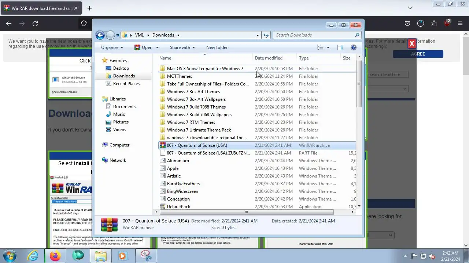This screenshot has height=263, width=469.
Task: Click the Change your view icon
Action: [x=320, y=47]
